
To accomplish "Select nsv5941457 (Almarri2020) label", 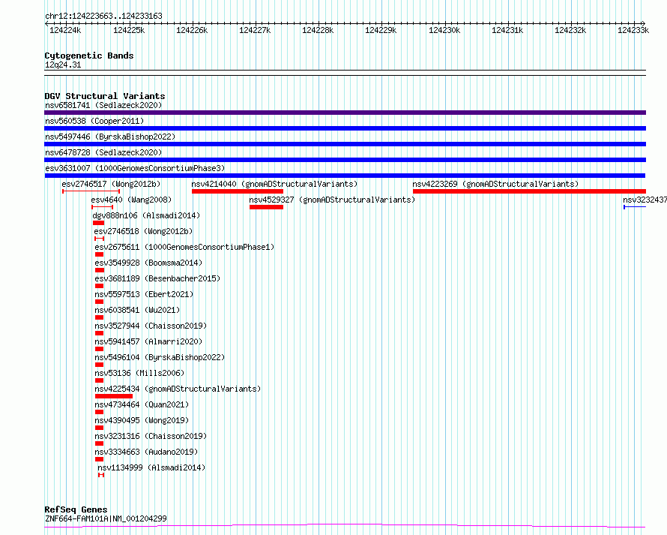I will coord(148,341).
